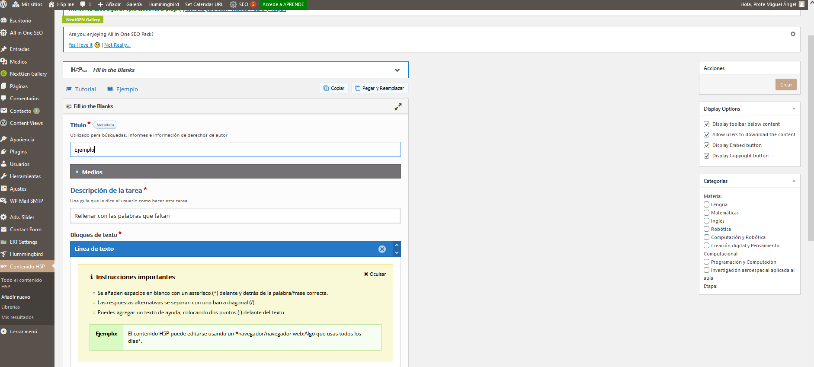This screenshot has width=814, height=367.
Task: Open the Añadir new content menu
Action: (x=109, y=4)
